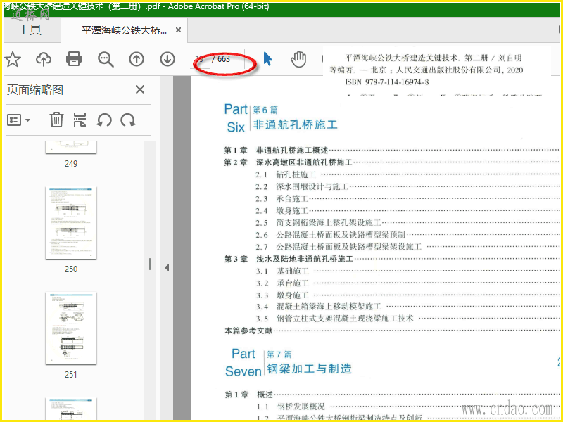The width and height of the screenshot is (563, 422).
Task: Click entry 3.1 基础施工
Action: pos(282,271)
